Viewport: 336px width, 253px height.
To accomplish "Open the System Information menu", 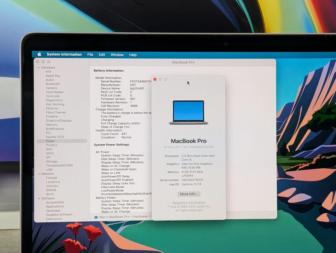I will (64, 54).
